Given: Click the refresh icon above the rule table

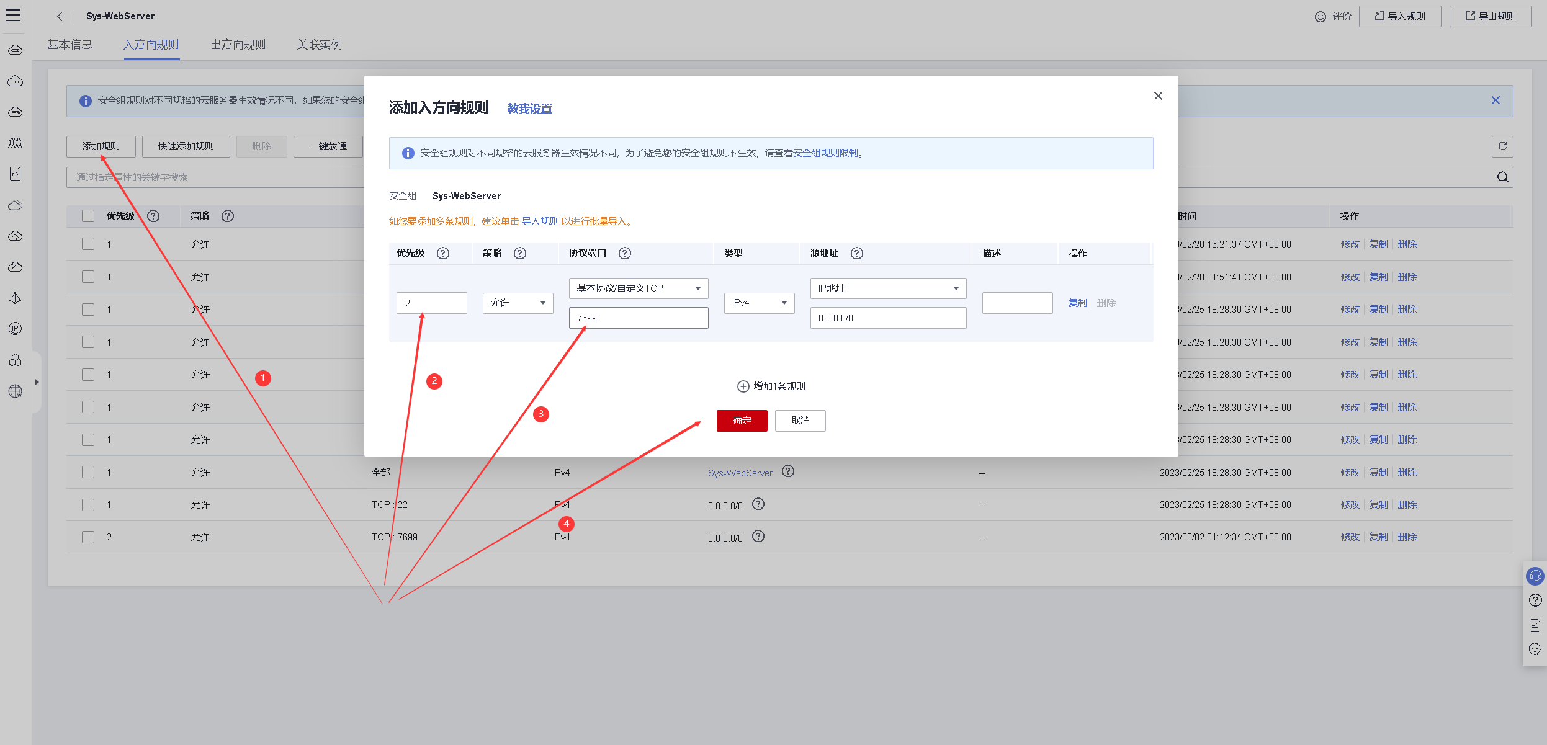Looking at the screenshot, I should pos(1502,146).
